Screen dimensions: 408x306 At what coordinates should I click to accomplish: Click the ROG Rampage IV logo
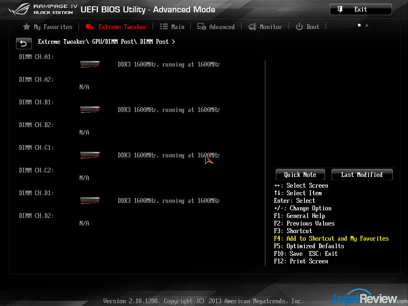20,10
